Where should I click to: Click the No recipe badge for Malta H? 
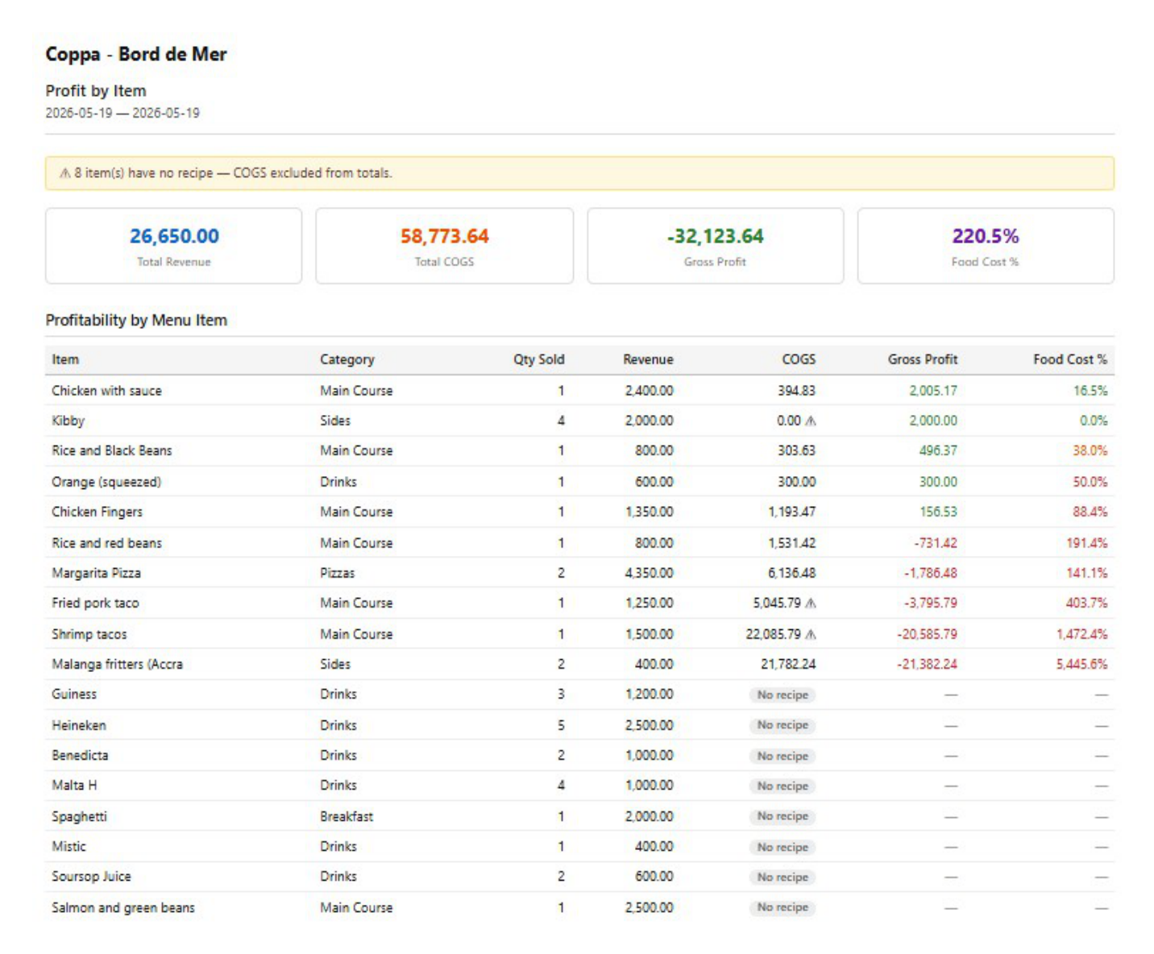point(782,786)
